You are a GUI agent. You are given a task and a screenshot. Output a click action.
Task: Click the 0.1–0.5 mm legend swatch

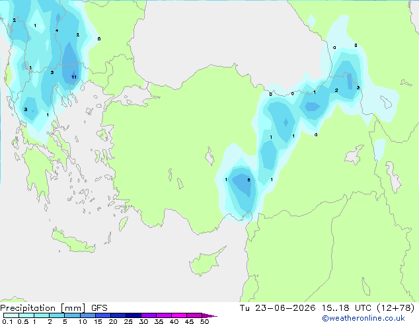11,315
